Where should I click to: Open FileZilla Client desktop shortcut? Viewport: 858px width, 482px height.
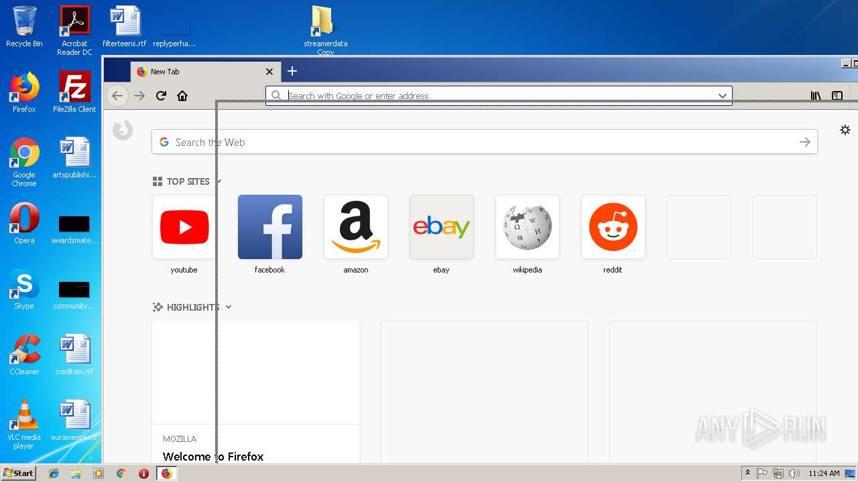74,92
